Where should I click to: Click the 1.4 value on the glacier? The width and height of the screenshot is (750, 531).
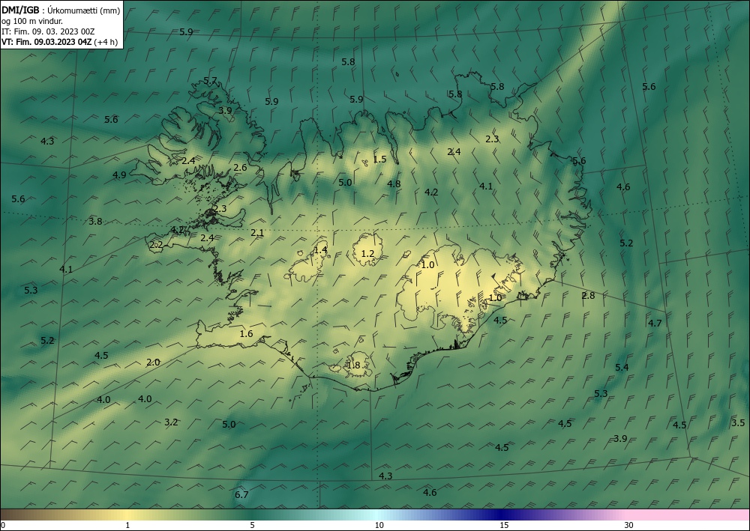[320, 249]
